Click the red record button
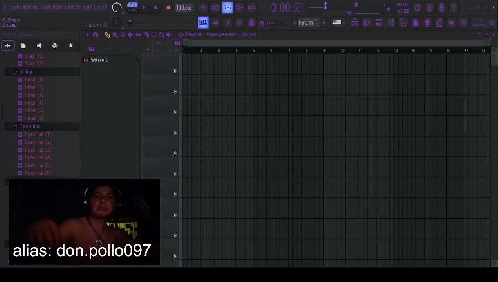 168,7
